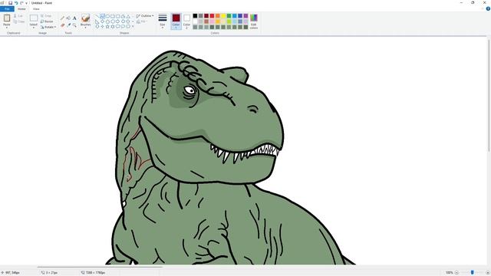491x276 pixels.
Task: Choose the Rectangle shape in Shapes gallery
Action: 113,16
